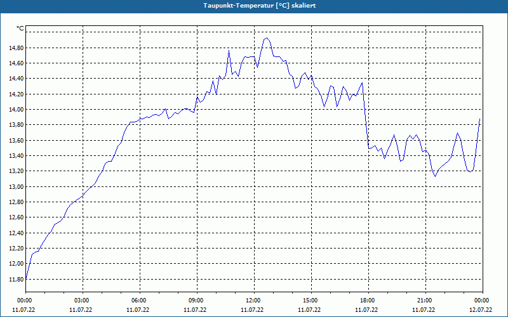Select the 14,80 y-axis label
The width and height of the screenshot is (508, 317).
click(x=16, y=48)
